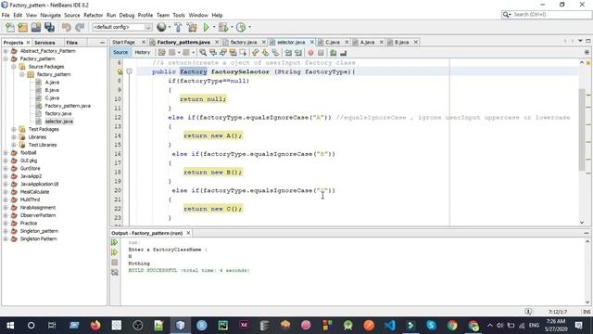This screenshot has height=334, width=593.
Task: Click the Stop Macro Recording icon
Action: [321, 53]
